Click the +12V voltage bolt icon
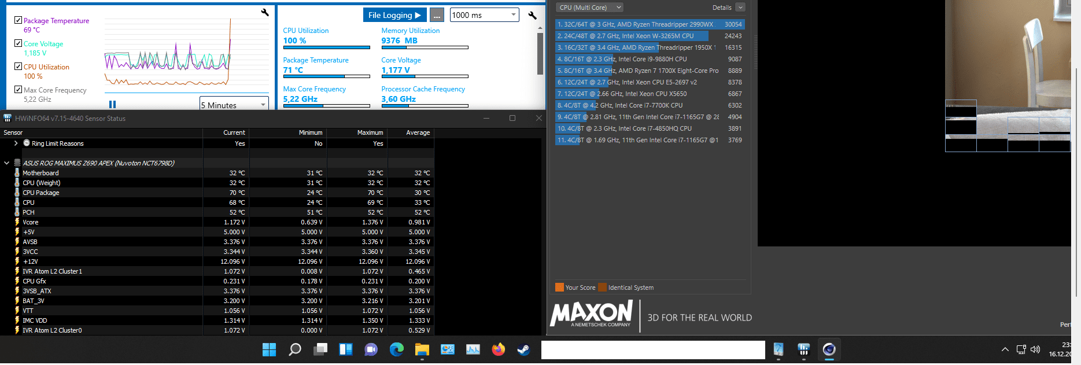This screenshot has height=365, width=1081. [17, 261]
